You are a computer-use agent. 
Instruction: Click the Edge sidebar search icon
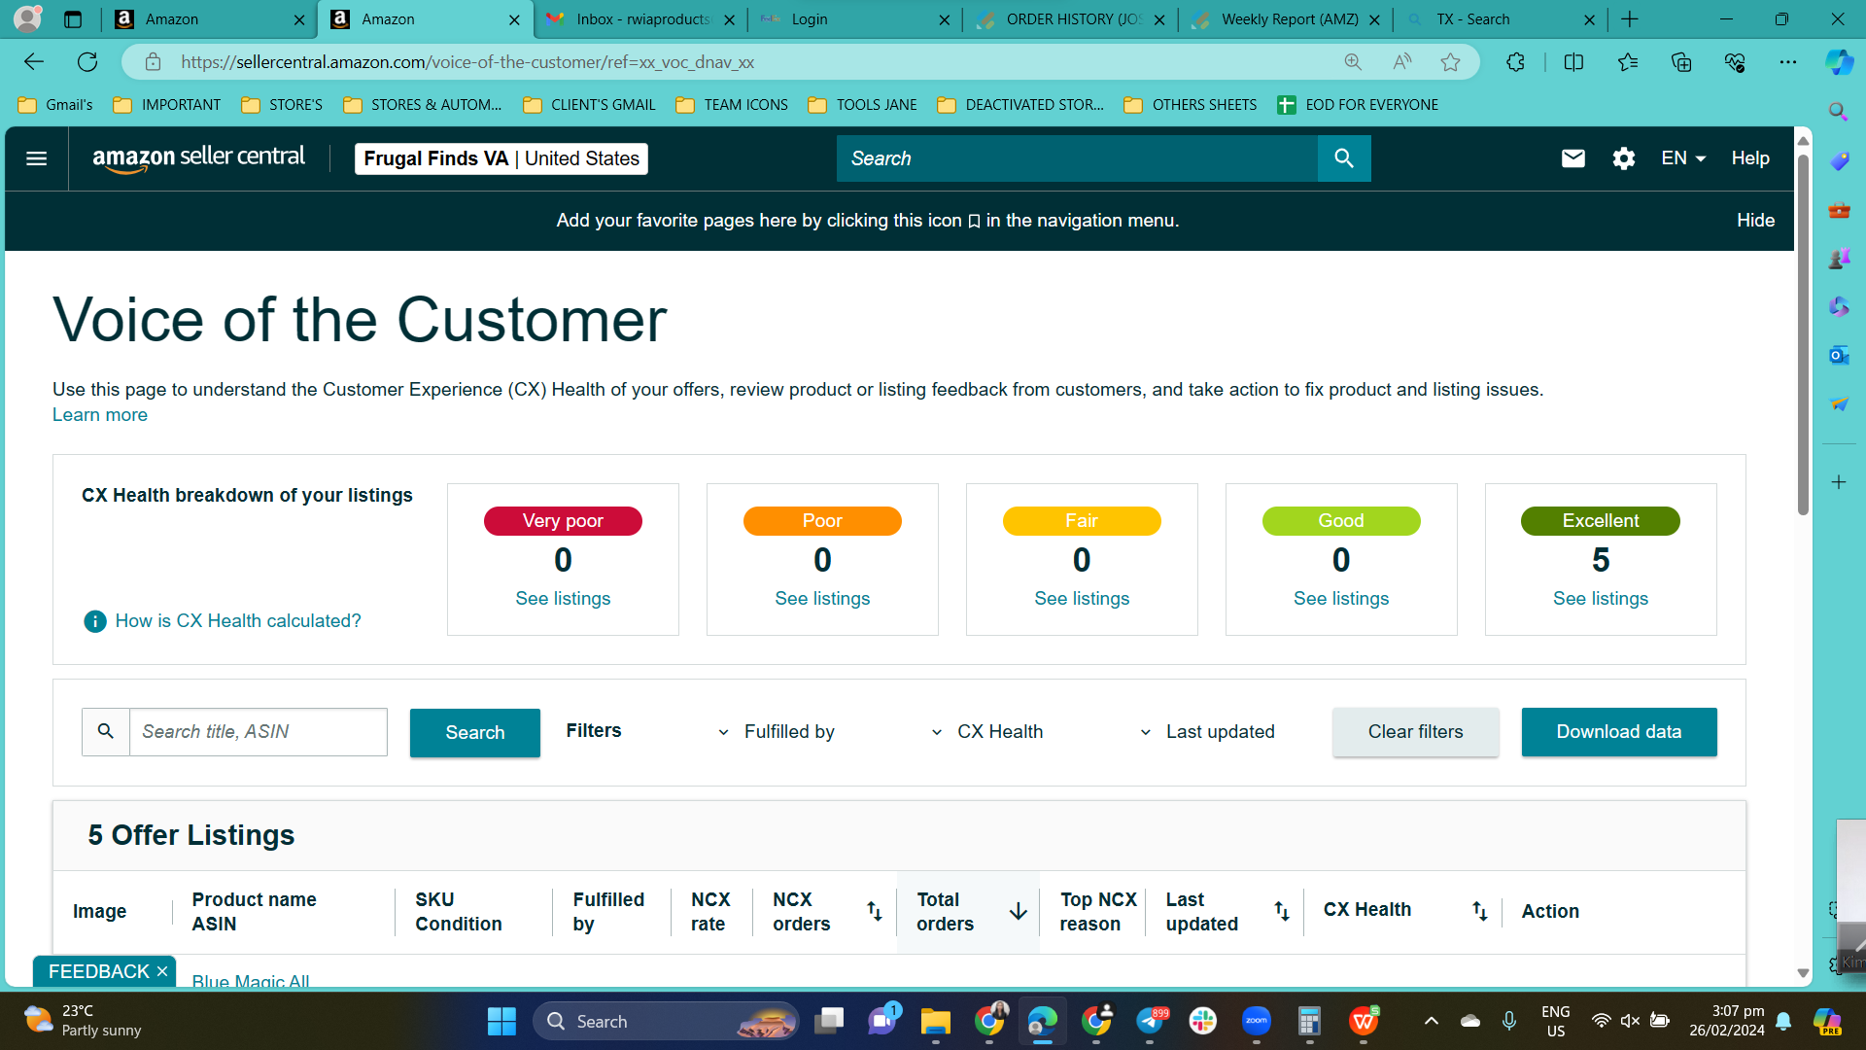pyautogui.click(x=1839, y=112)
